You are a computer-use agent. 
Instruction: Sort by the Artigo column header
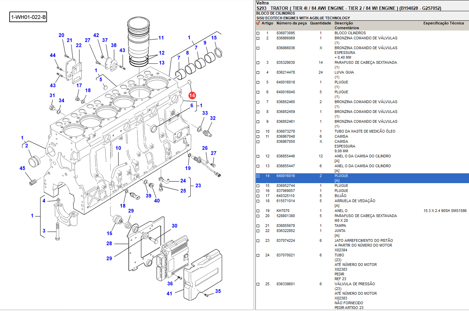[x=267, y=23]
